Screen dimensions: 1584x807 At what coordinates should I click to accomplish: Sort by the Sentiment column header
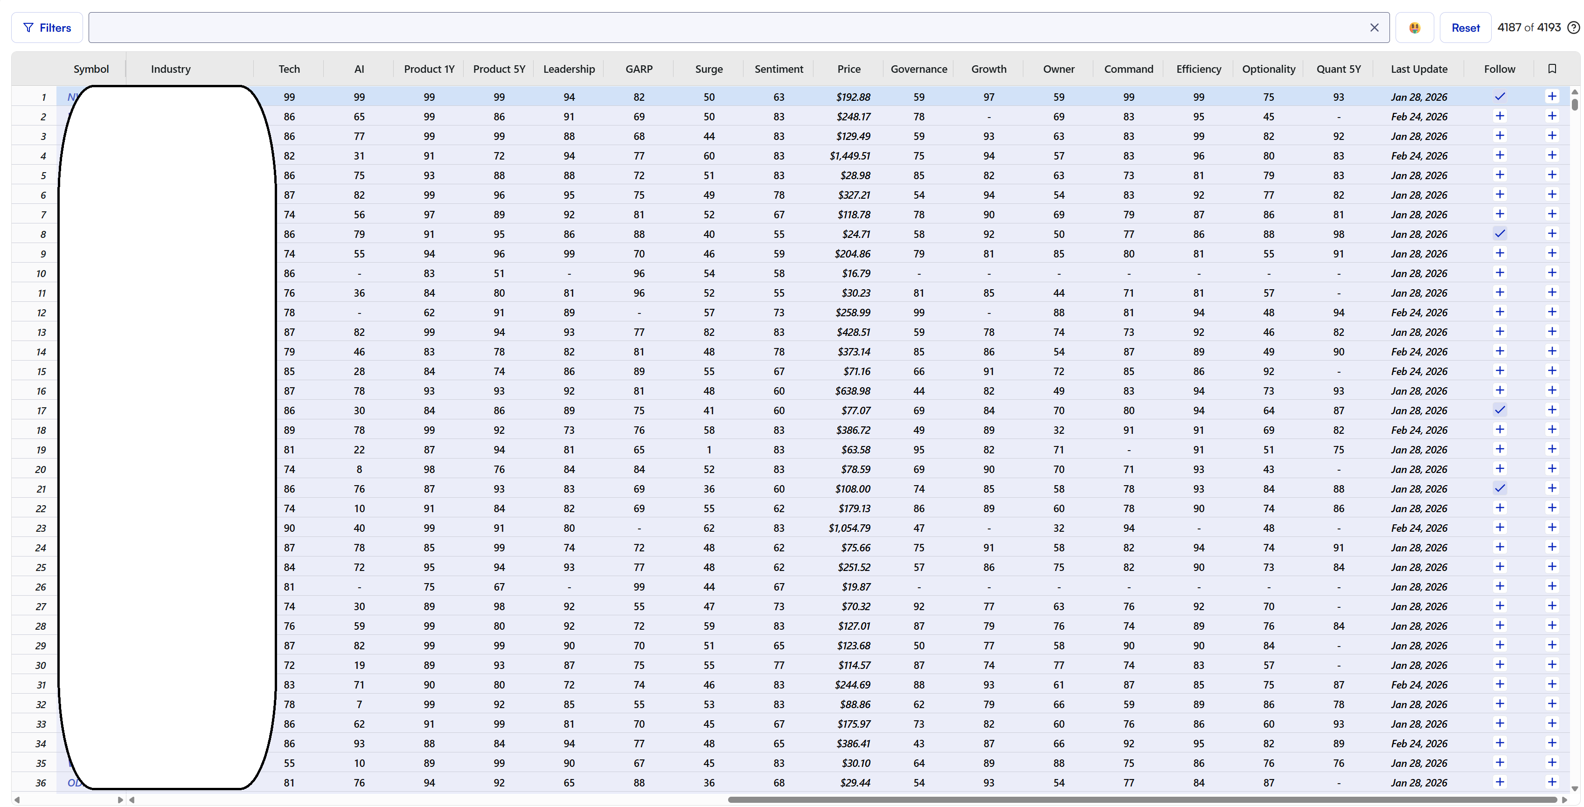(x=778, y=69)
